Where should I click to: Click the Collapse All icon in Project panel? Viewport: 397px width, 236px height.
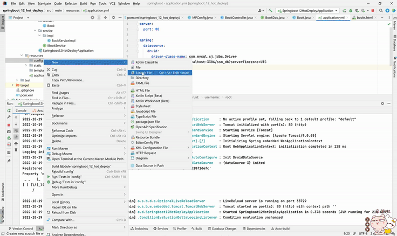106,17
